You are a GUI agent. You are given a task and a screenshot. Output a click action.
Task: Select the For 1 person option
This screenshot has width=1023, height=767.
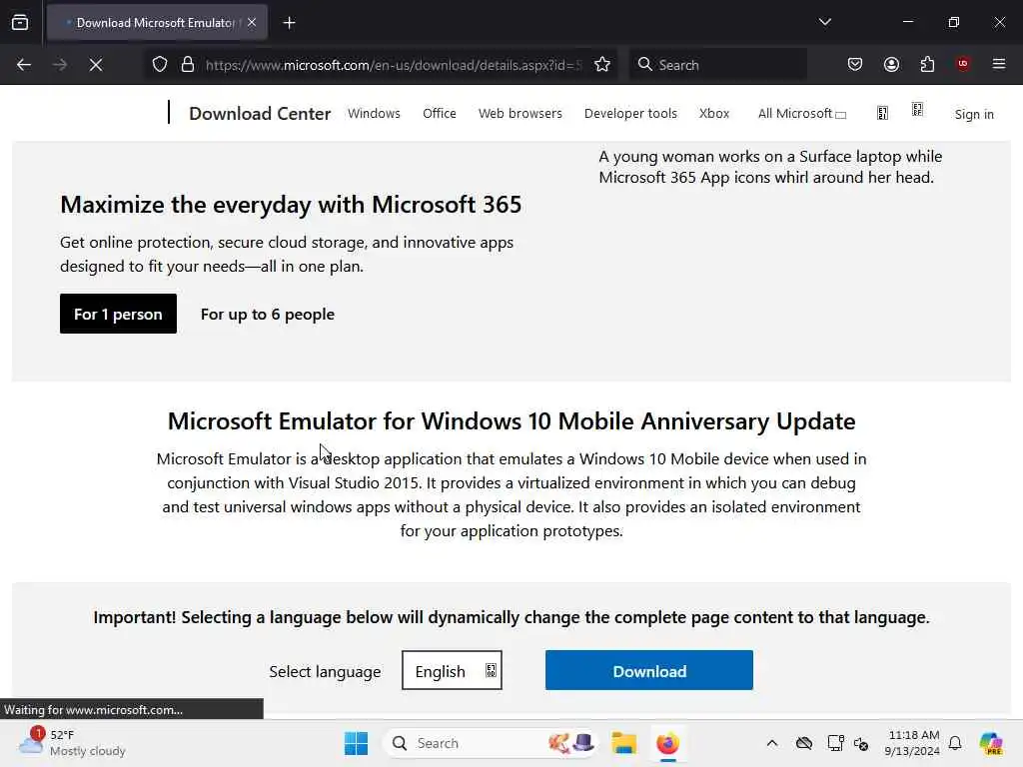[x=118, y=314]
